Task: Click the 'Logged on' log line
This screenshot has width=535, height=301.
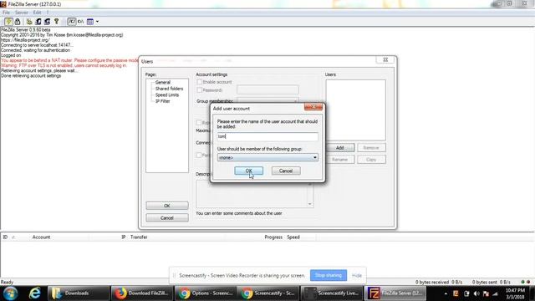Action: [x=11, y=55]
